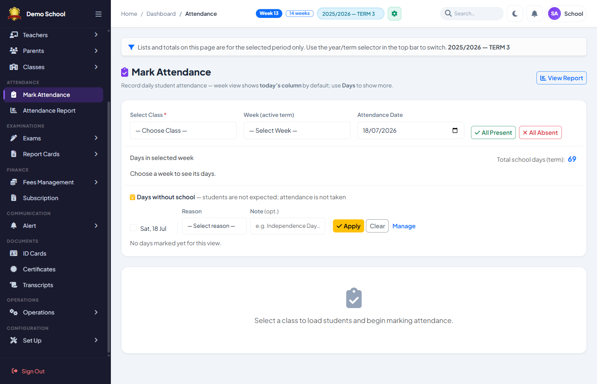Expand the Report Cards chevron
Screen dimensions: 597x384
(x=96, y=154)
